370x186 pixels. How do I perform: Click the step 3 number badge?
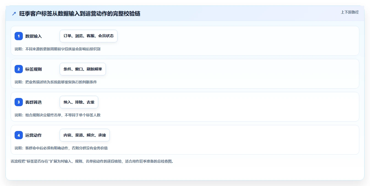(19, 102)
